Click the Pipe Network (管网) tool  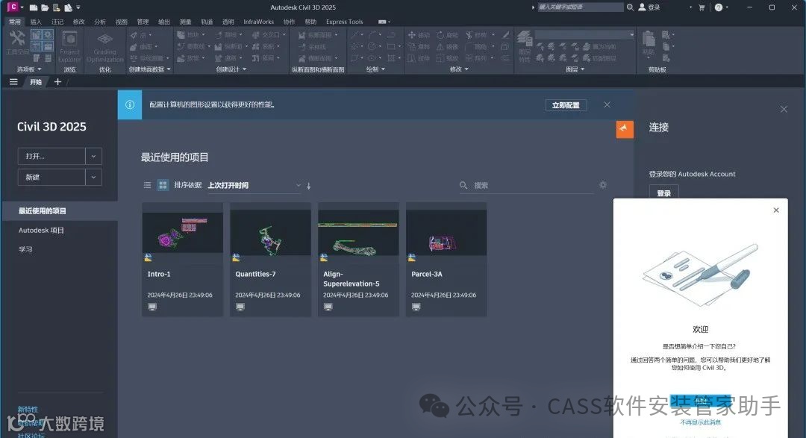pos(267,58)
